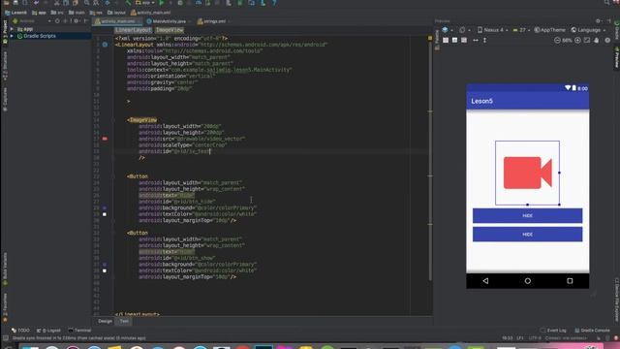The image size is (620, 349).
Task: Click the Back triangle on the phone preview
Action: (x=485, y=281)
